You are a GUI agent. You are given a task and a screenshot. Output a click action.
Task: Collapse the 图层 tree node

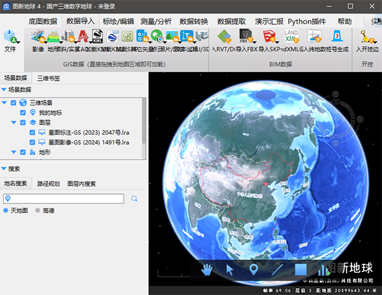pyautogui.click(x=14, y=123)
